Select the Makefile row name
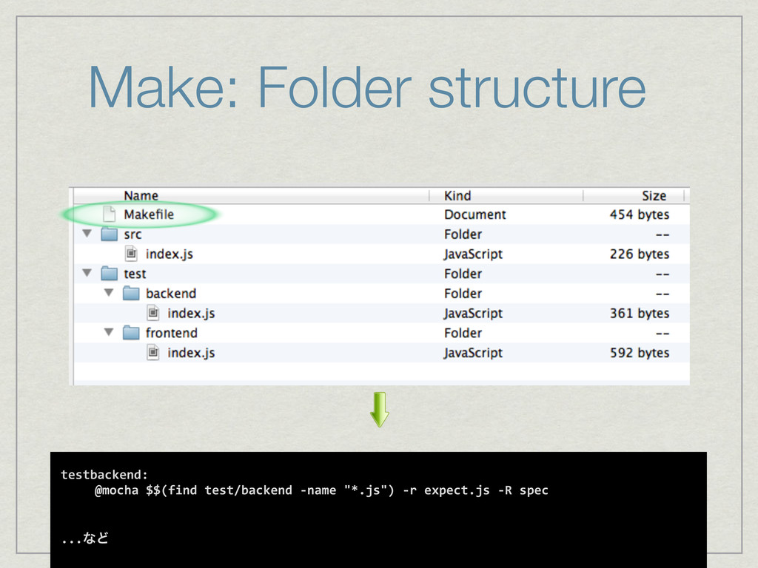Screen dimensions: 758x568 [149, 214]
